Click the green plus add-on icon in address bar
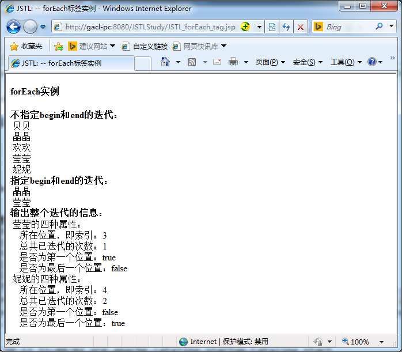The width and height of the screenshot is (402, 352). pyautogui.click(x=245, y=27)
